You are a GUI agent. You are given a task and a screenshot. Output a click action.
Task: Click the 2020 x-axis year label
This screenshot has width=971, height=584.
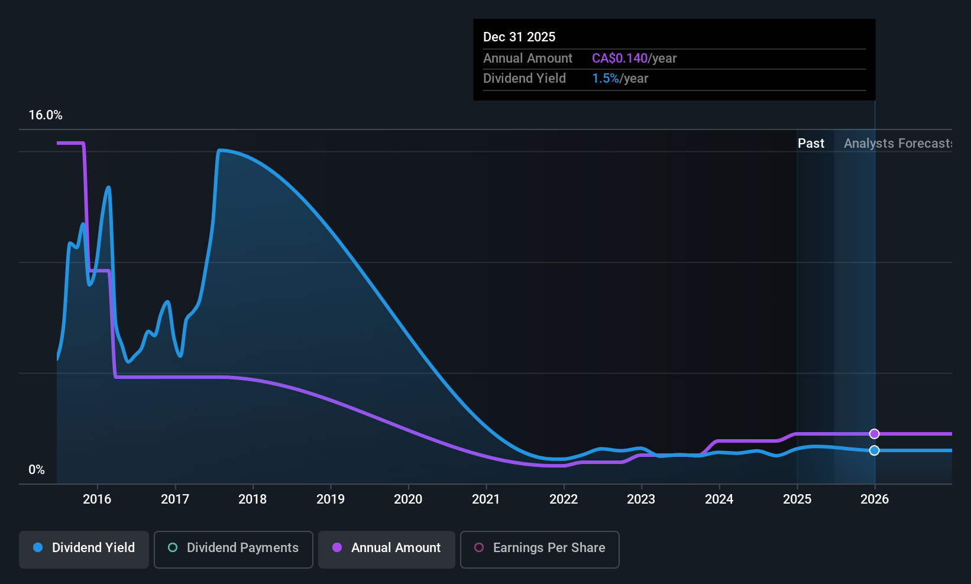(x=408, y=499)
